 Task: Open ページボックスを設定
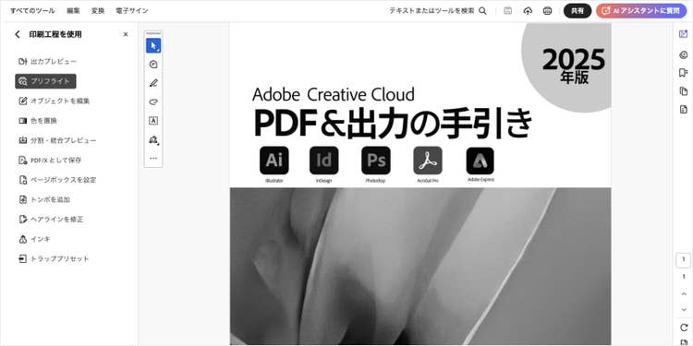point(57,180)
